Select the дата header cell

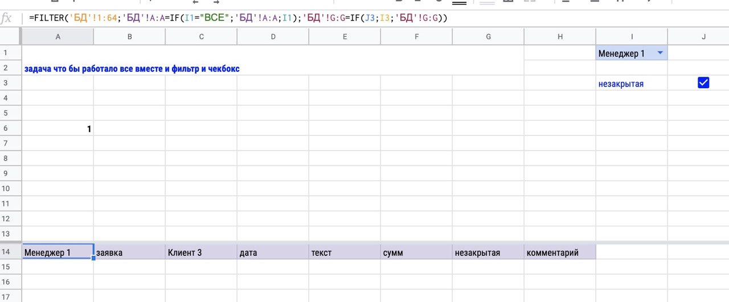273,252
